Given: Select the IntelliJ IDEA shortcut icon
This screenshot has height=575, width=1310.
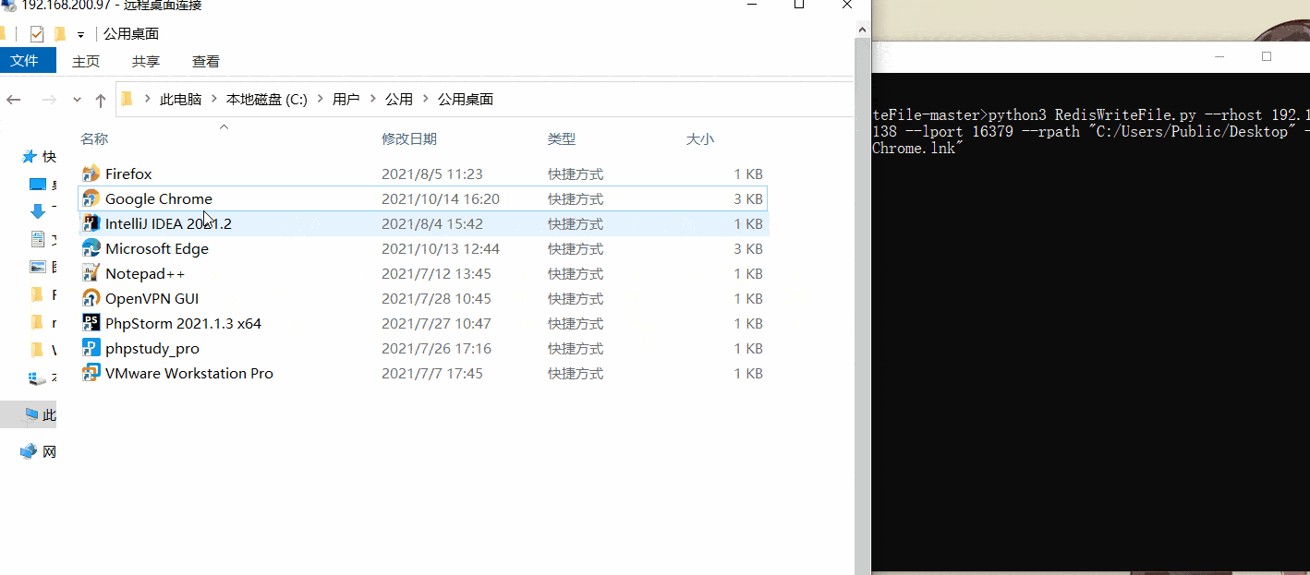Looking at the screenshot, I should coord(91,223).
